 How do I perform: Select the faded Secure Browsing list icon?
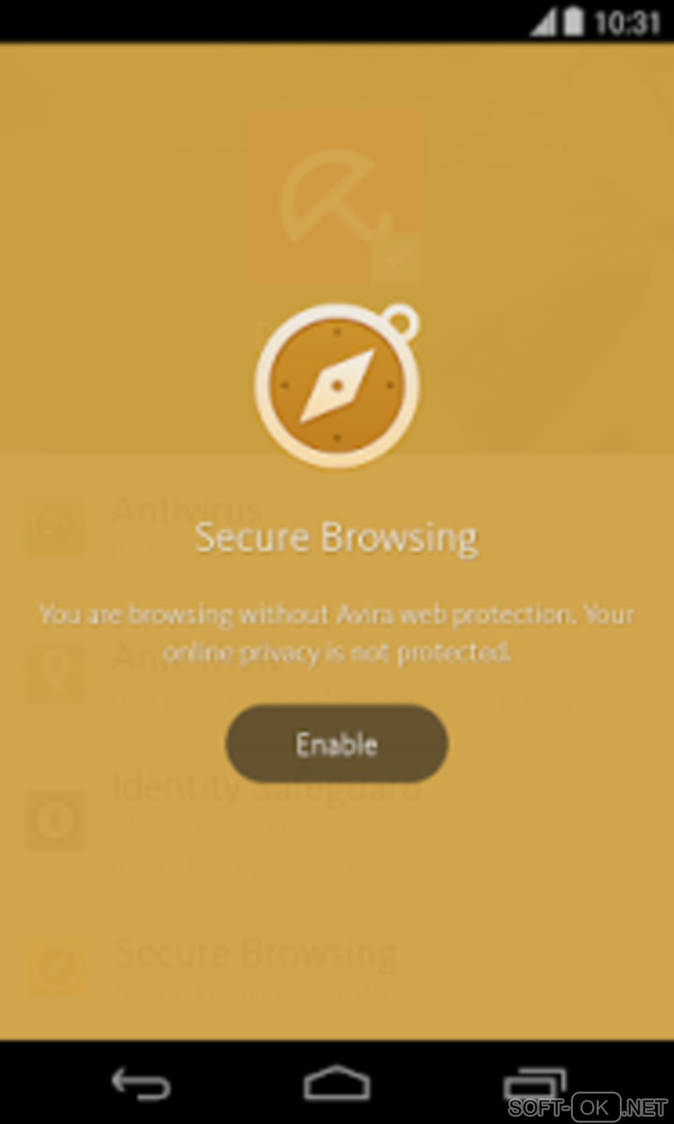[57, 966]
